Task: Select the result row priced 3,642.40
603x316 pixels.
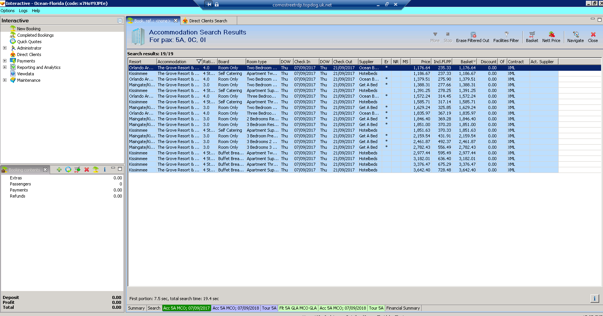Action: (343, 170)
